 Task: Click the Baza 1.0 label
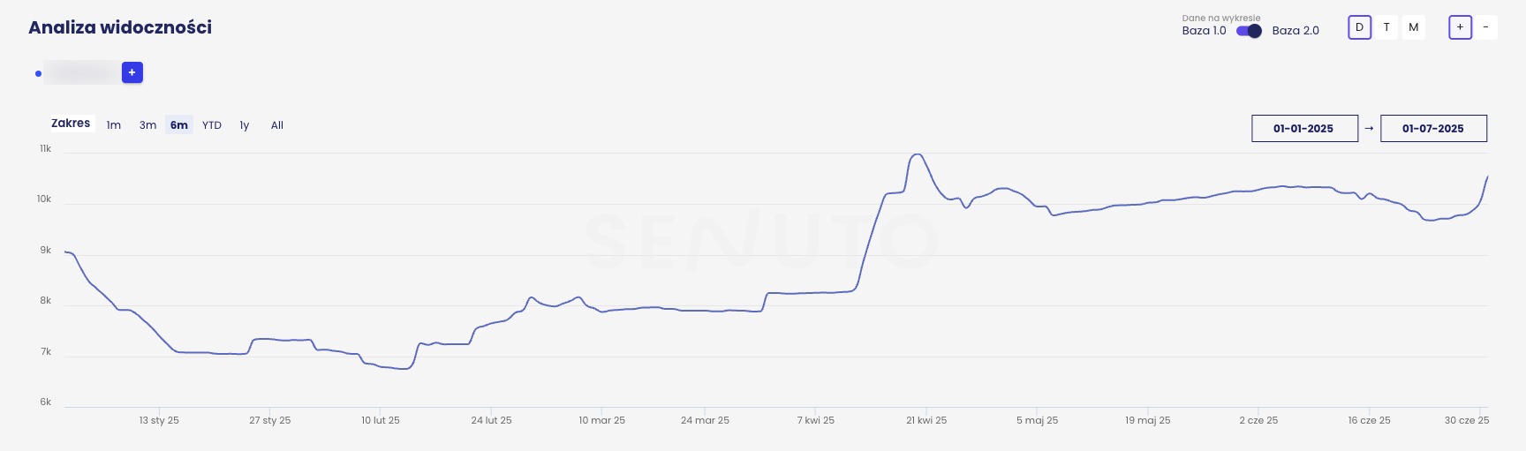(1204, 31)
